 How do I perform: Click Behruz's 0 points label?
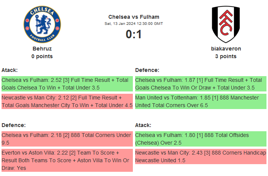(42, 56)
